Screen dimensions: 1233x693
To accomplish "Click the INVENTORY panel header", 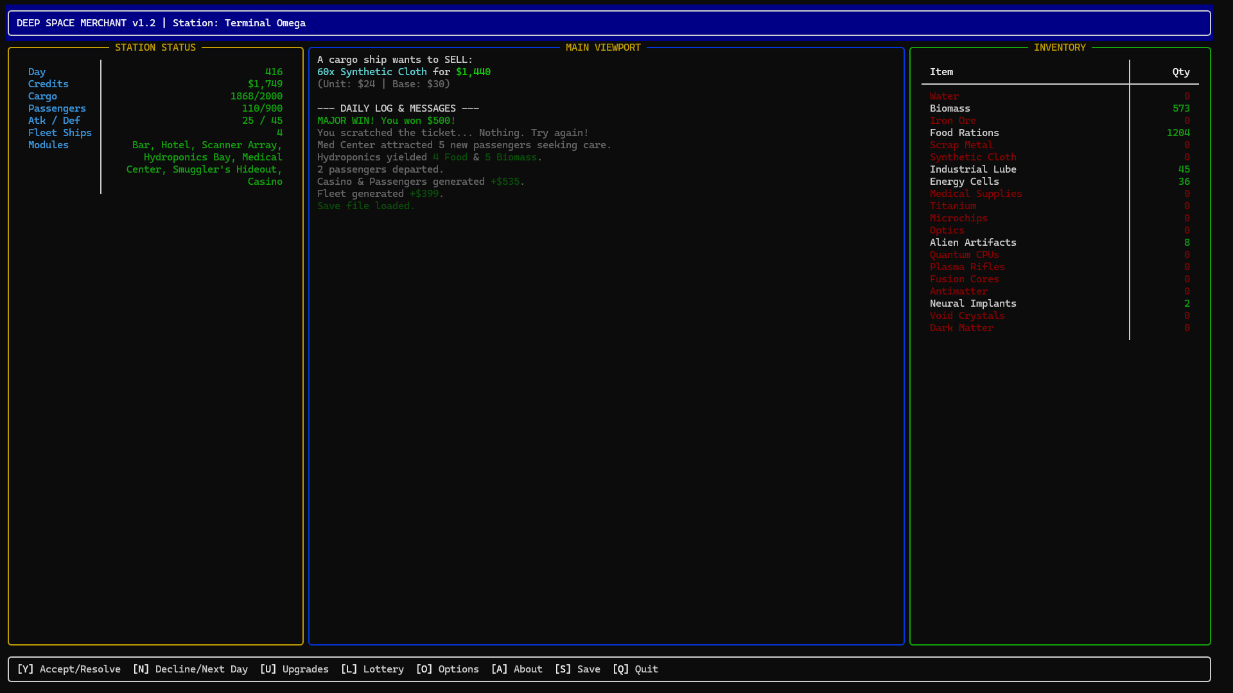I will (1060, 47).
